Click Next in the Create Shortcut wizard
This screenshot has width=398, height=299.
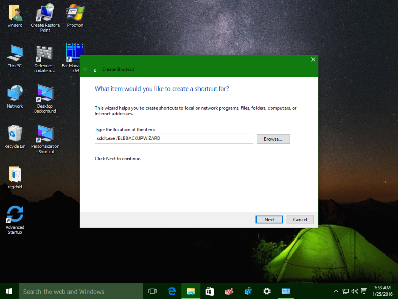269,219
